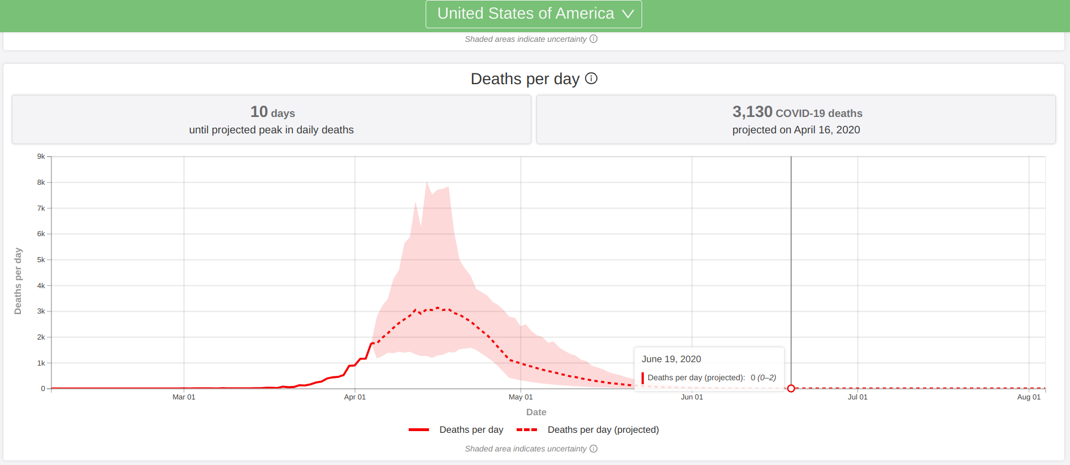Click the dashed red line legend icon
Screen dimensions: 1070x465
click(x=527, y=430)
